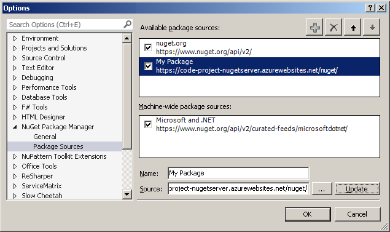
Task: Uncheck the nuget.org package source
Action: click(148, 47)
